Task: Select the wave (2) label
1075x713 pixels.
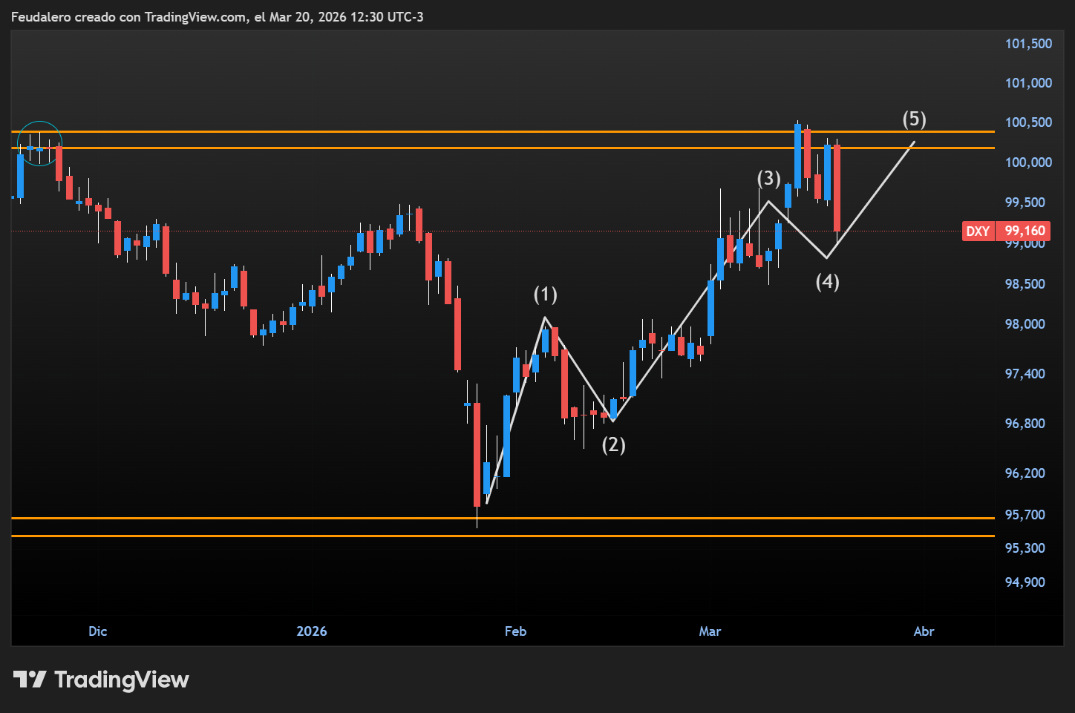Action: [x=613, y=444]
